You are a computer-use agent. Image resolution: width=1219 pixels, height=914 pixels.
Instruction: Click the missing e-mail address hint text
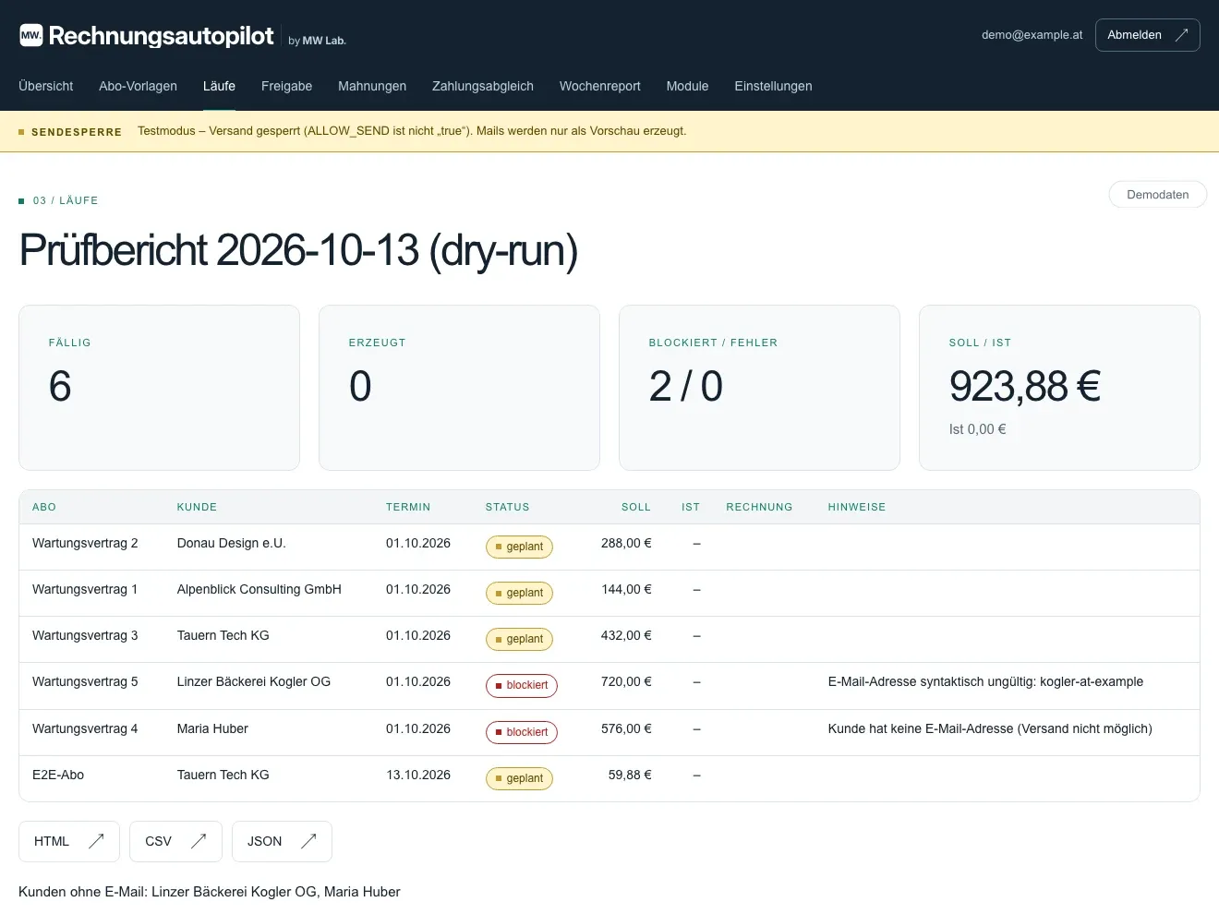click(990, 728)
